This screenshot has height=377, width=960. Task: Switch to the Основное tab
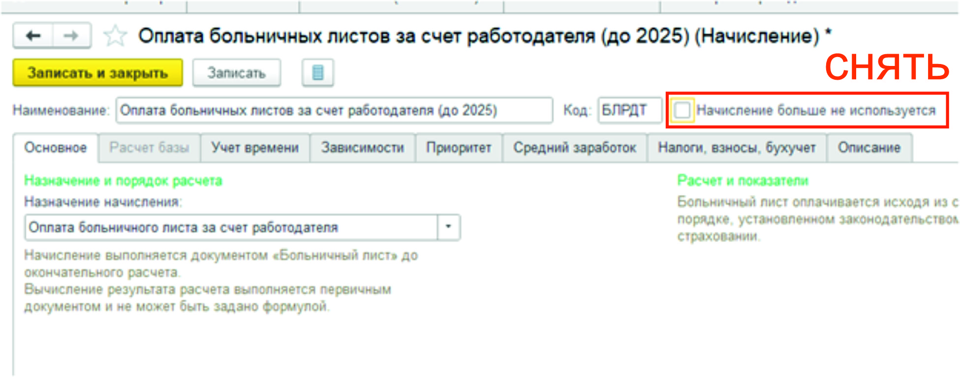(x=56, y=148)
